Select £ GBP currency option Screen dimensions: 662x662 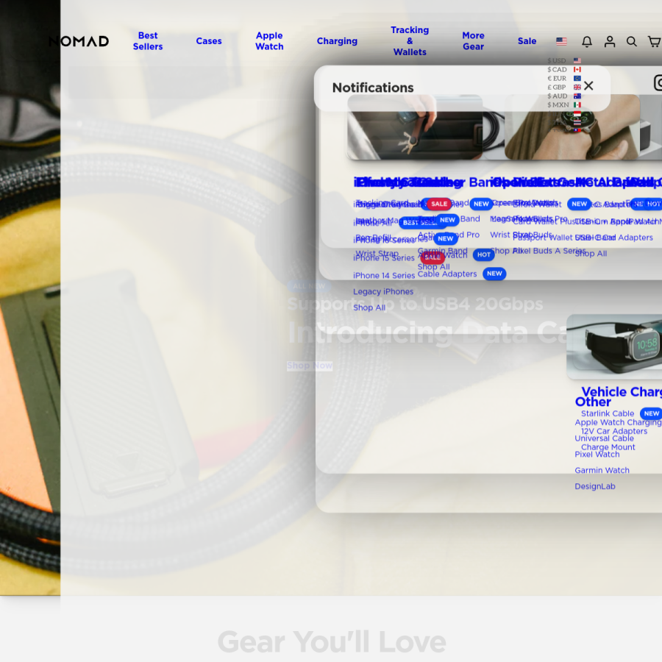(564, 88)
